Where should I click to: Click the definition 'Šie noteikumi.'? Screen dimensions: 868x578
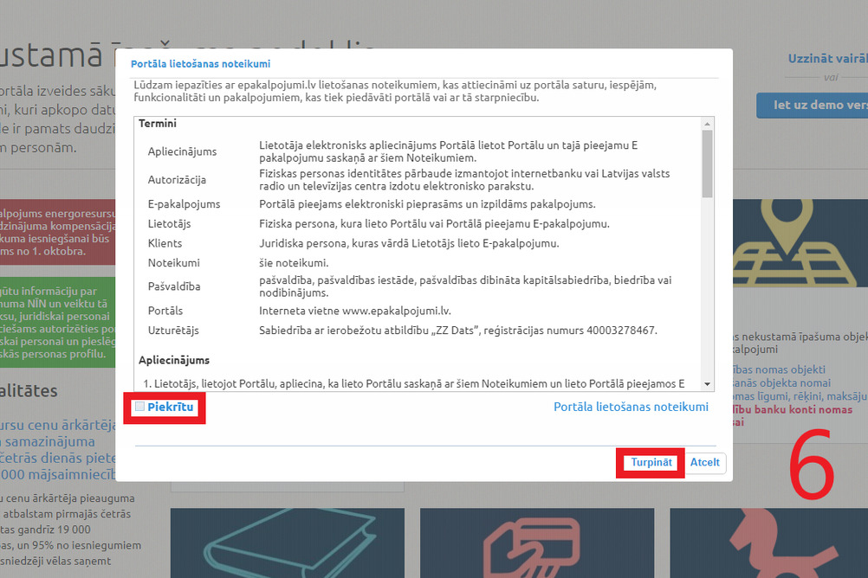(294, 263)
